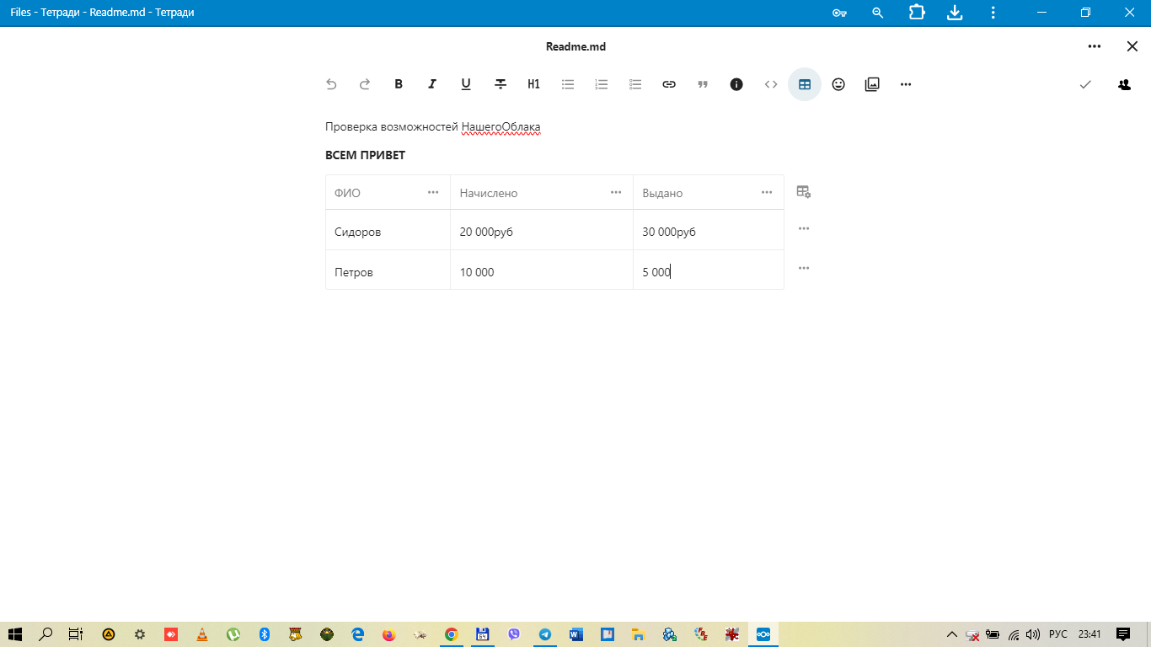Click the cell containing 20 000руб
This screenshot has width=1151, height=647.
click(x=541, y=232)
